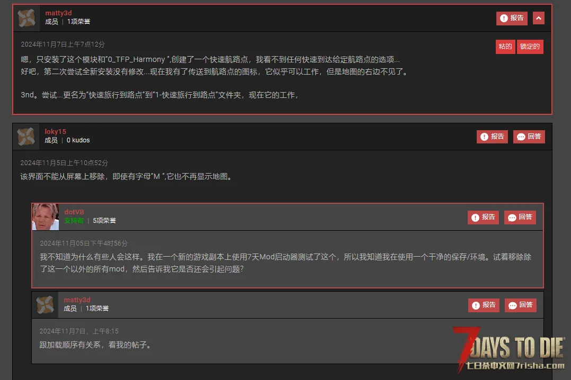
Task: Click loky15's avatar image
Action: click(26, 137)
